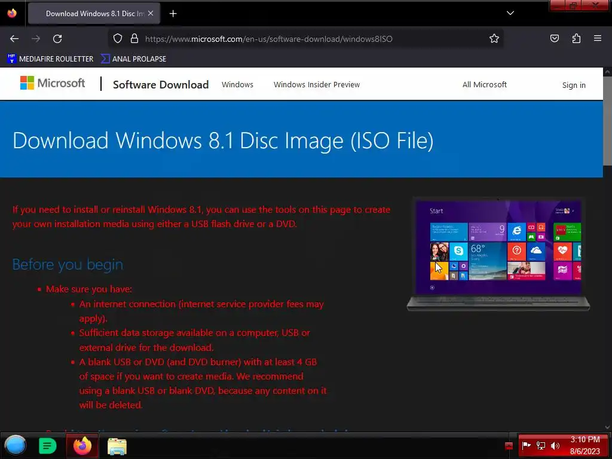The height and width of the screenshot is (459, 612).
Task: Open Action Center flag icon
Action: point(526,445)
